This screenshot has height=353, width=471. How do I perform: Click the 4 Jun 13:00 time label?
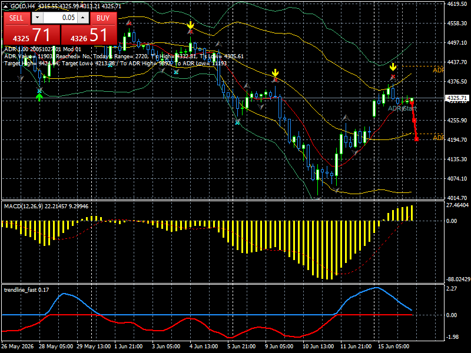[x=204, y=347]
